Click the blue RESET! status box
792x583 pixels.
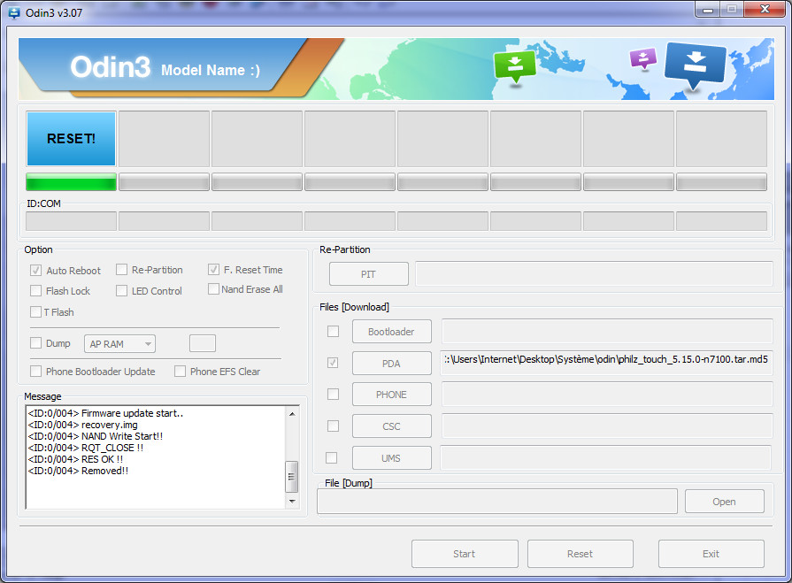click(x=71, y=139)
